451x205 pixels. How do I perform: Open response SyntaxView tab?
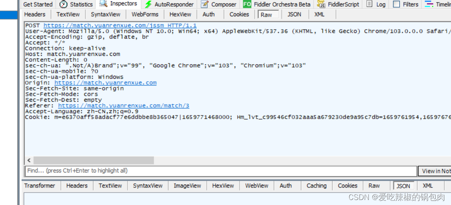click(x=148, y=186)
